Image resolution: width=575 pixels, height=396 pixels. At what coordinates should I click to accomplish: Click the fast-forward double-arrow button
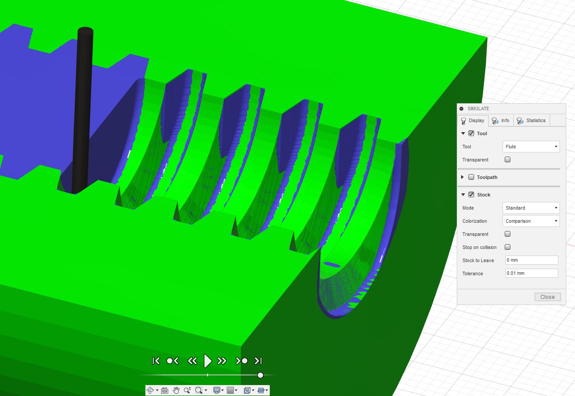(x=222, y=361)
